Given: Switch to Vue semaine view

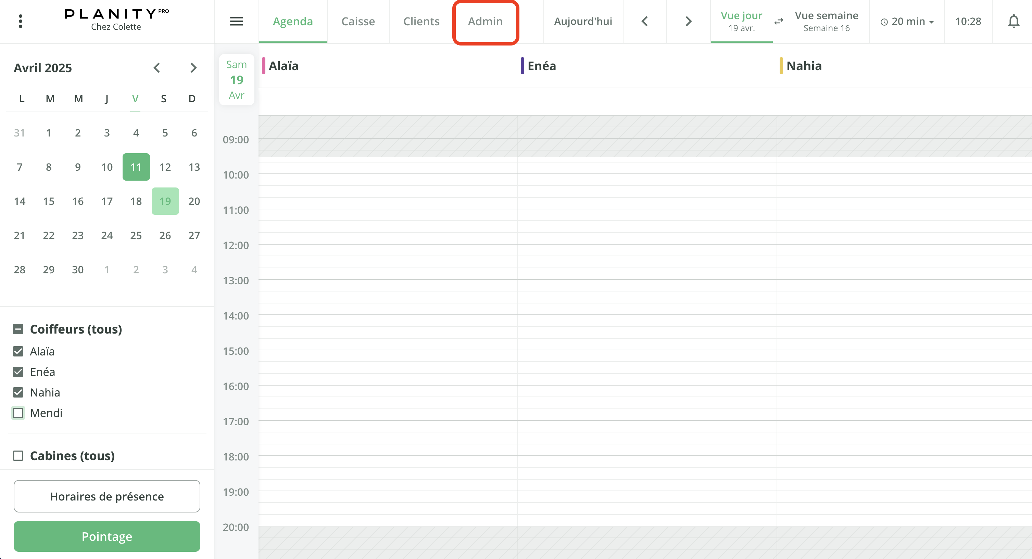Looking at the screenshot, I should tap(827, 21).
